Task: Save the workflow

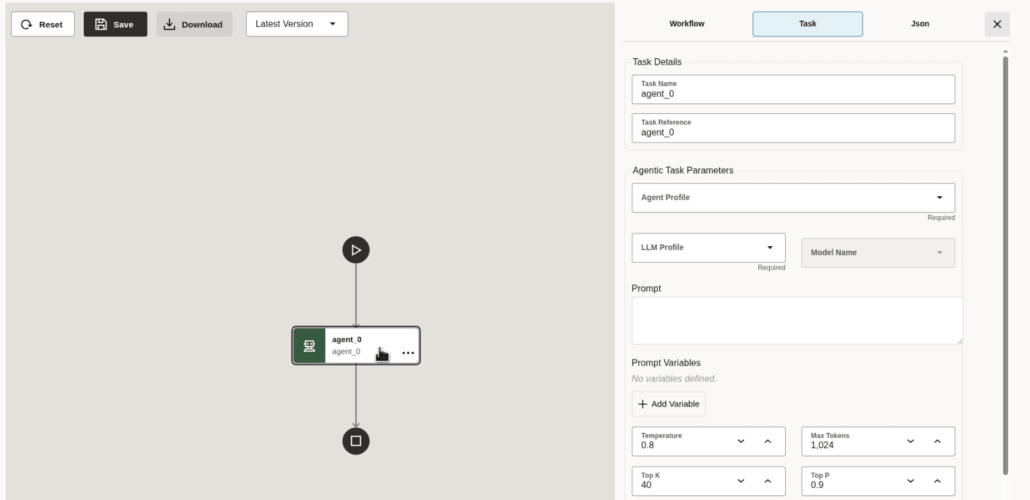Action: tap(115, 24)
